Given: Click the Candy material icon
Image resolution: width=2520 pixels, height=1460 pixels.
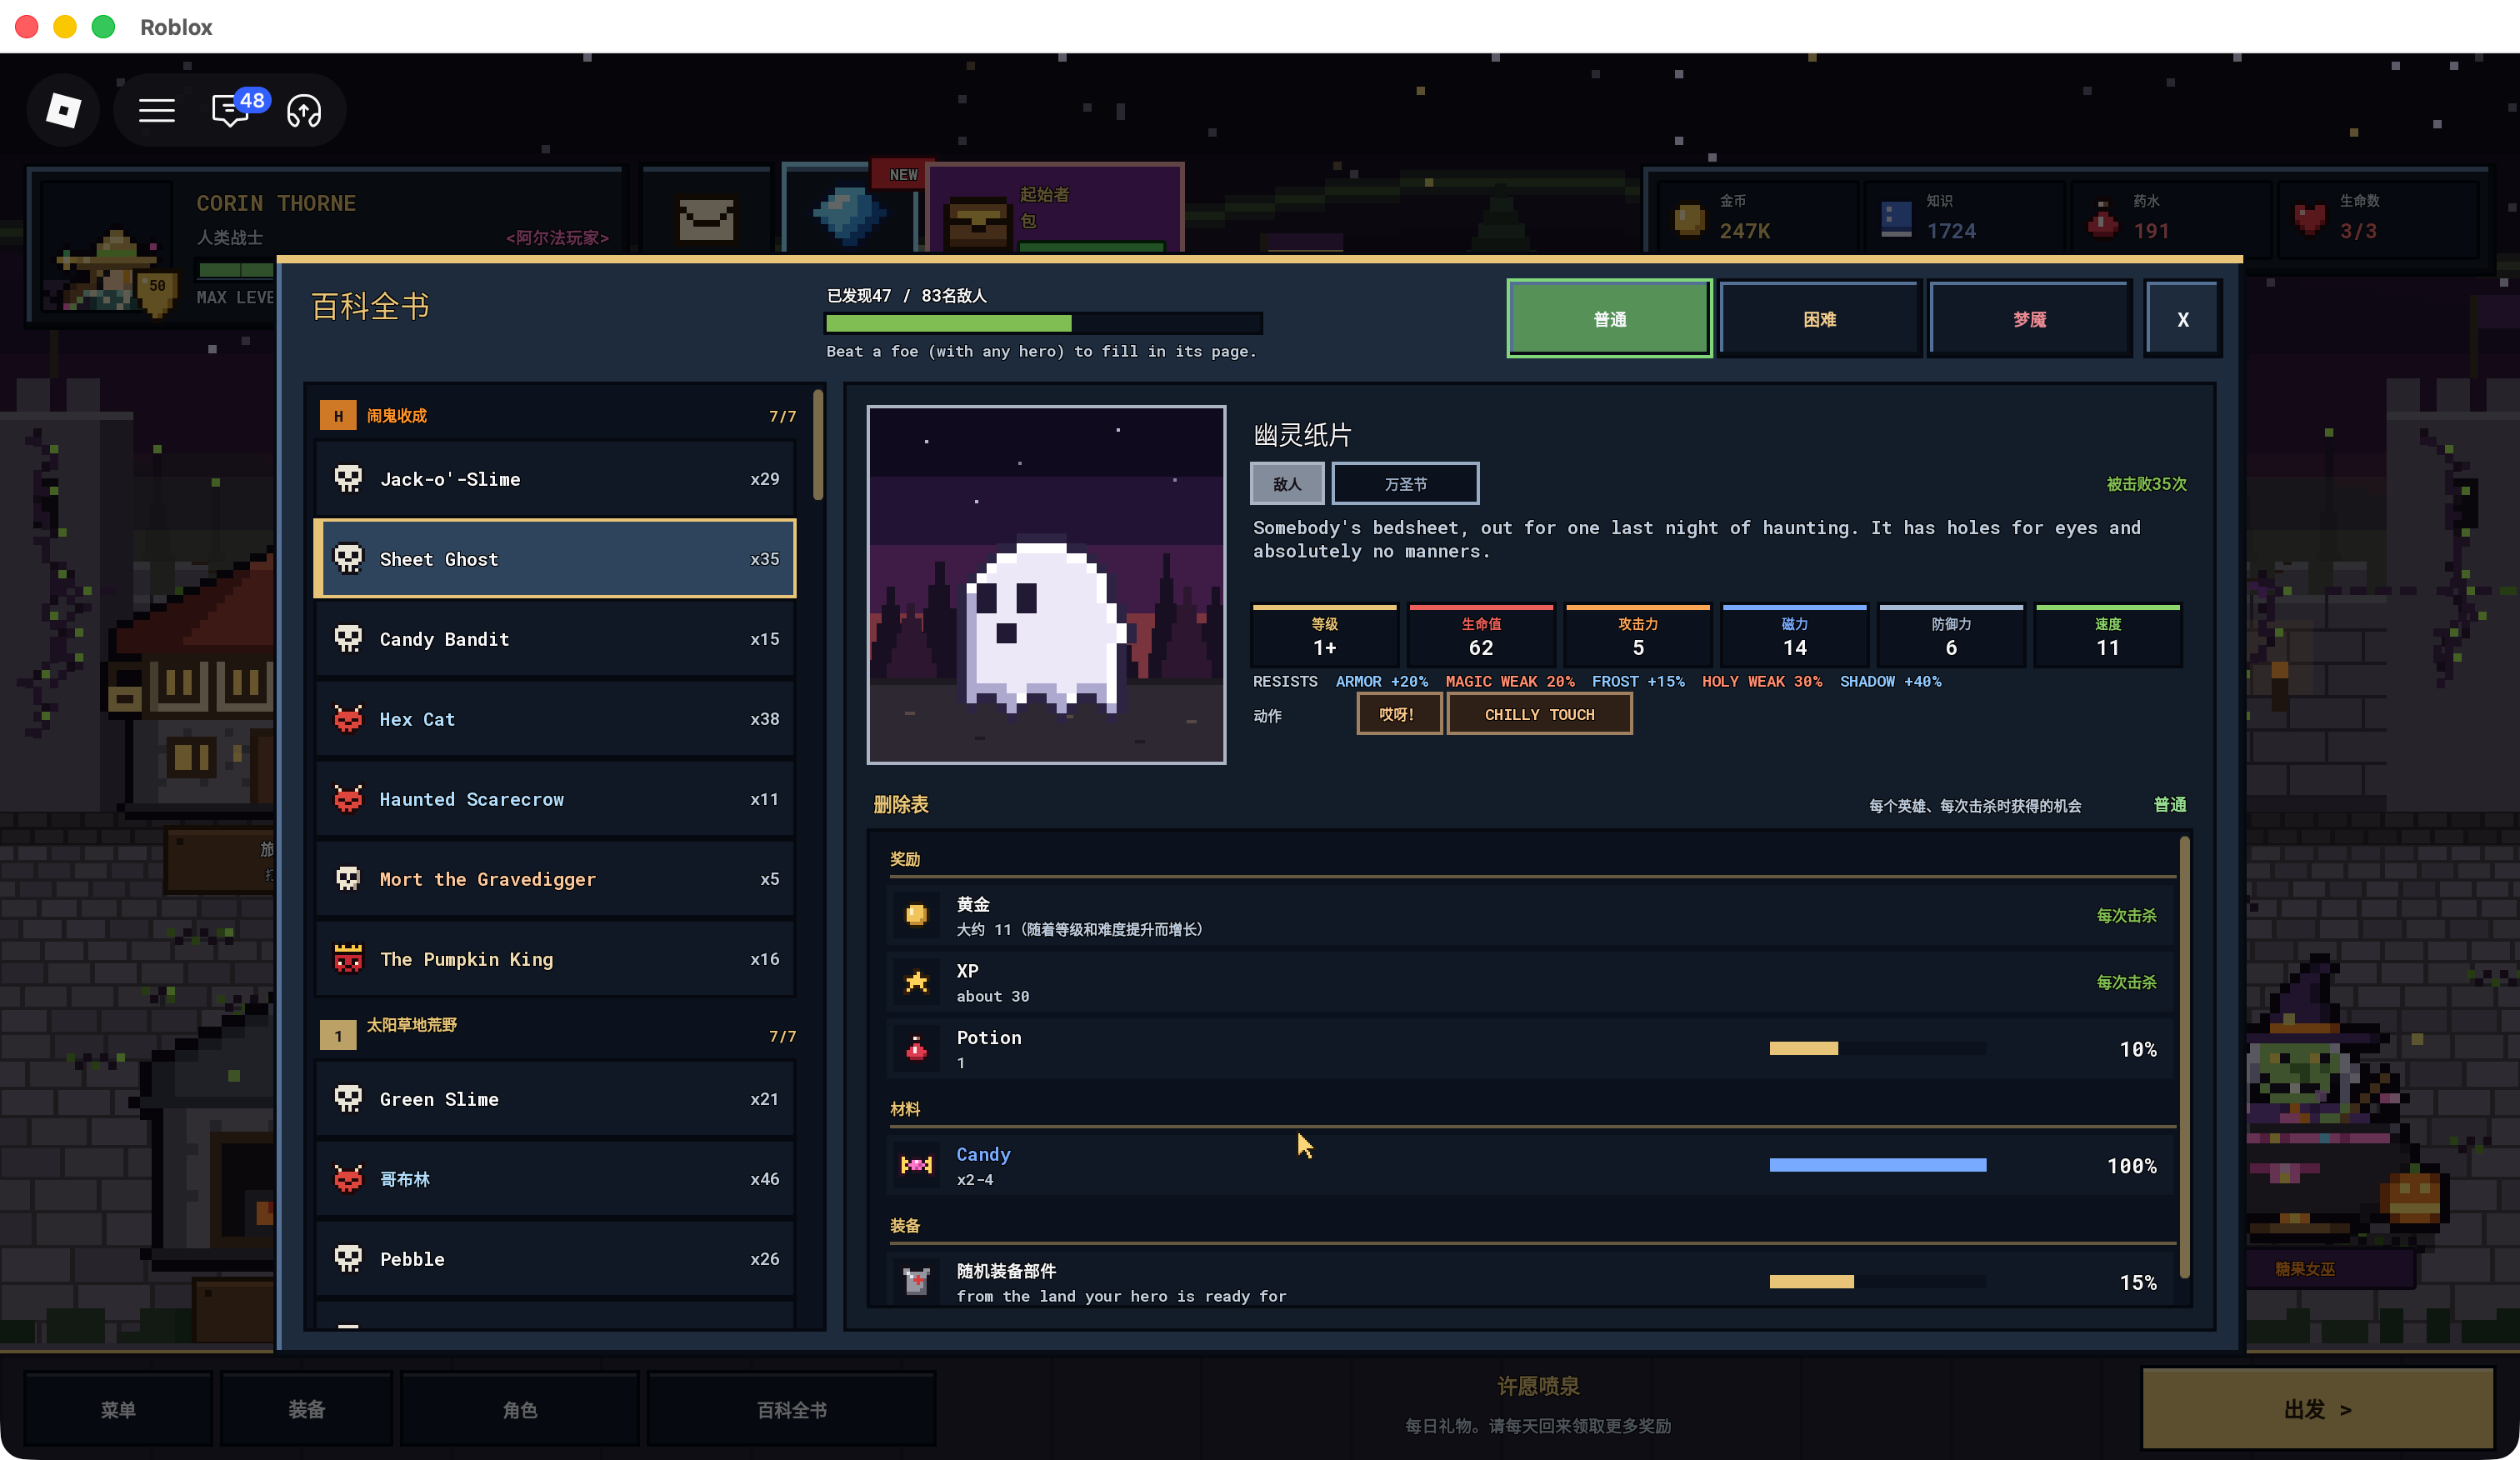Looking at the screenshot, I should pyautogui.click(x=916, y=1165).
